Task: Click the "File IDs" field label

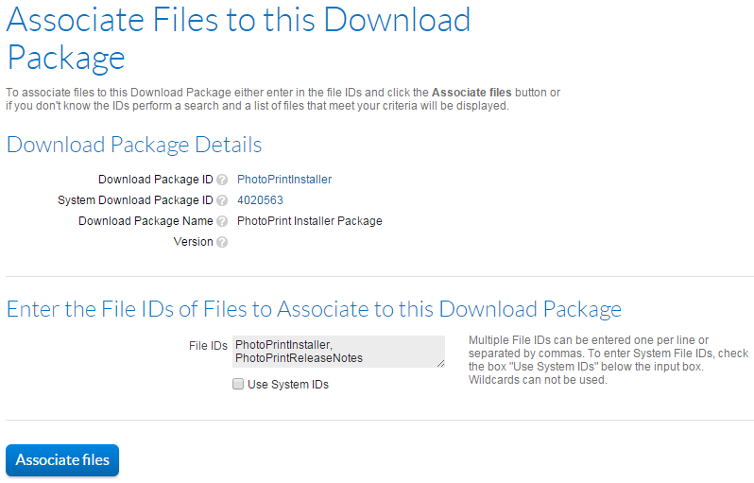Action: (208, 346)
